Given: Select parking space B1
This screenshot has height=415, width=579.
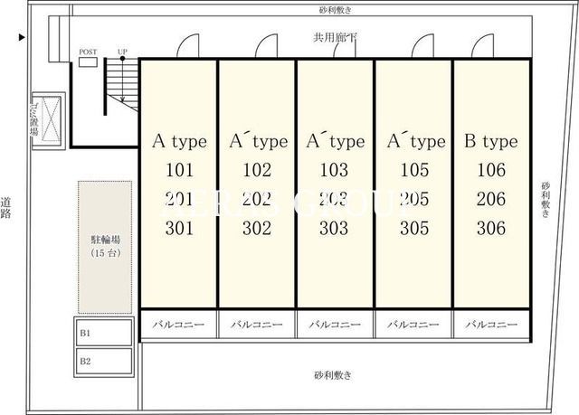Looking at the screenshot, I should 104,333.
